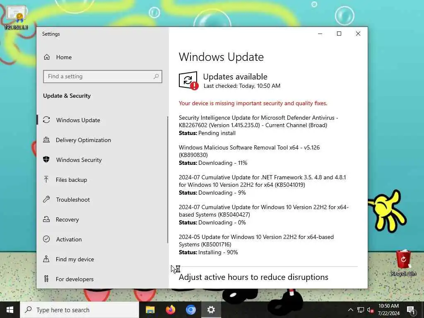Click the sidebar vertical scrollbar

pos(168,180)
